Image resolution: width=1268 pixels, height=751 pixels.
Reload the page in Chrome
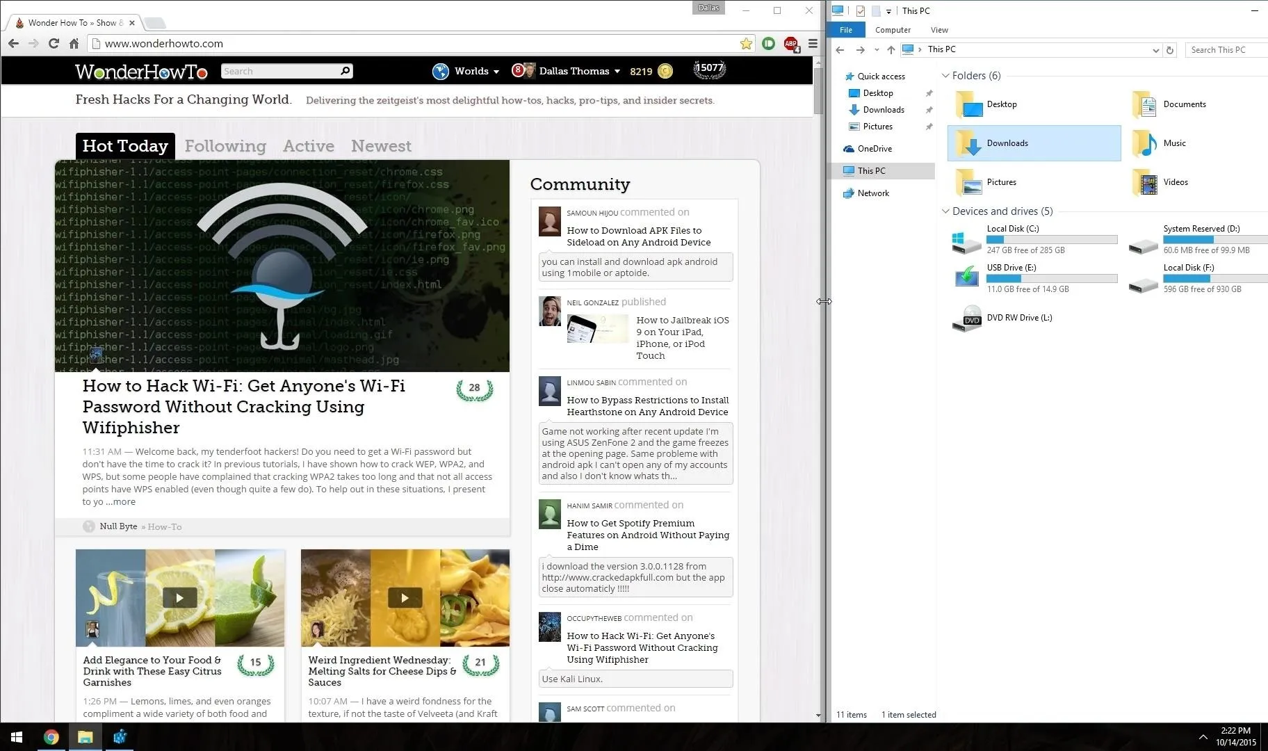54,43
